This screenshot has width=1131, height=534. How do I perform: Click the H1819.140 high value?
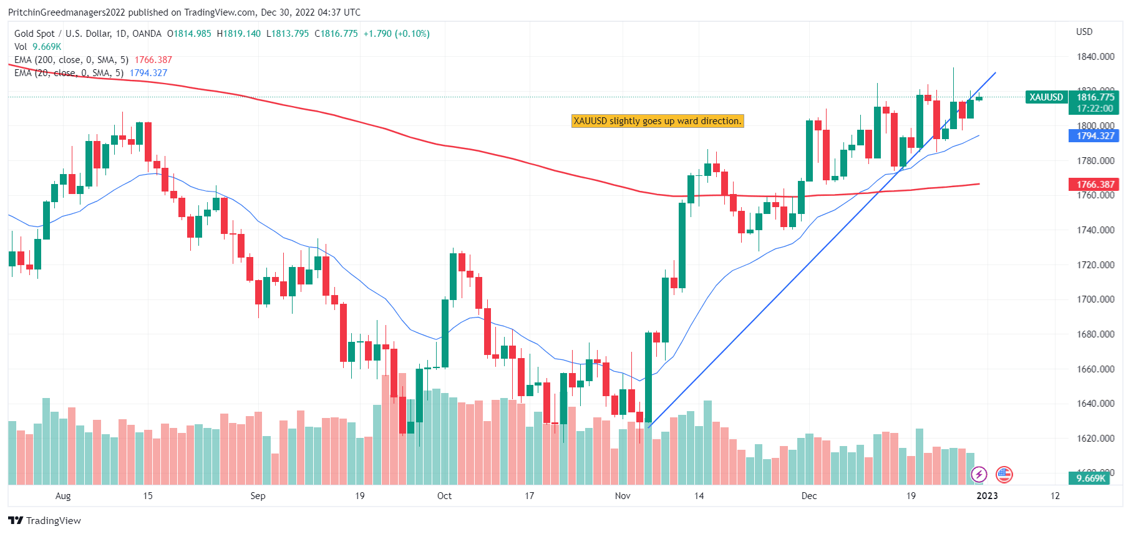click(239, 34)
